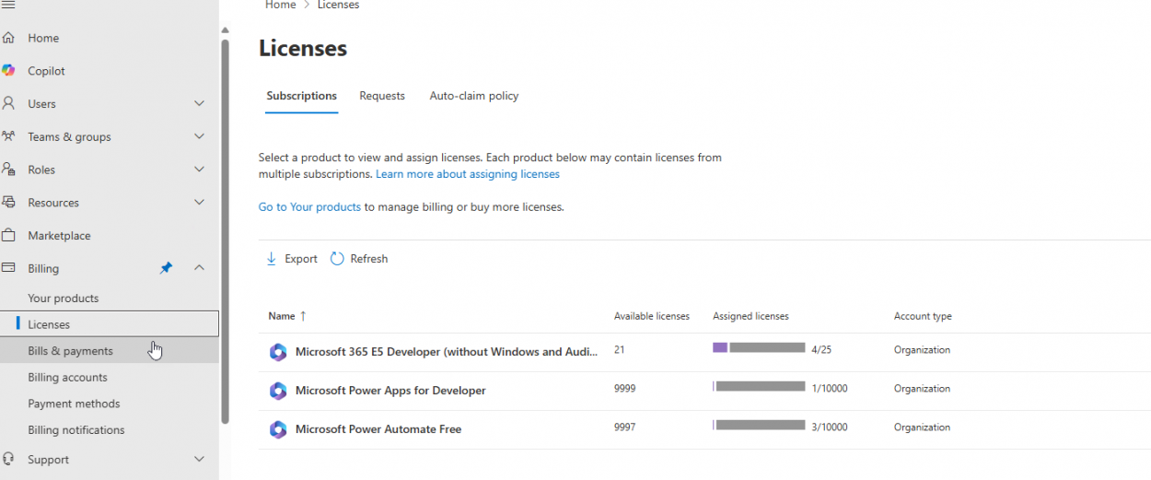Click the Microsoft 365 E5 Developer usage bar
Screen dimensions: 1151x480
(759, 348)
